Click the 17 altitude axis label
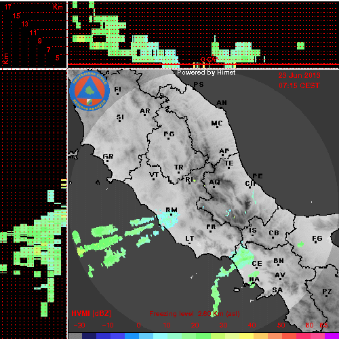The image size is (339, 339). coord(7,7)
